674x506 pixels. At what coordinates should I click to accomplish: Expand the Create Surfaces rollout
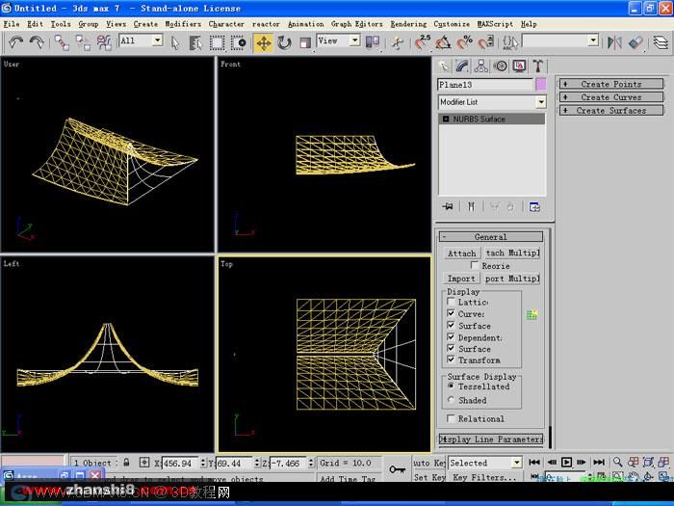coord(611,111)
